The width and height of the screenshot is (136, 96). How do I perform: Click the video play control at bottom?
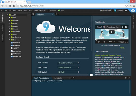[x=99, y=42]
